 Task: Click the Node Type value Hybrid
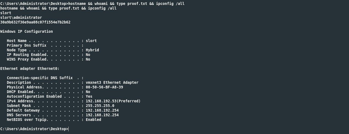[x=92, y=50]
